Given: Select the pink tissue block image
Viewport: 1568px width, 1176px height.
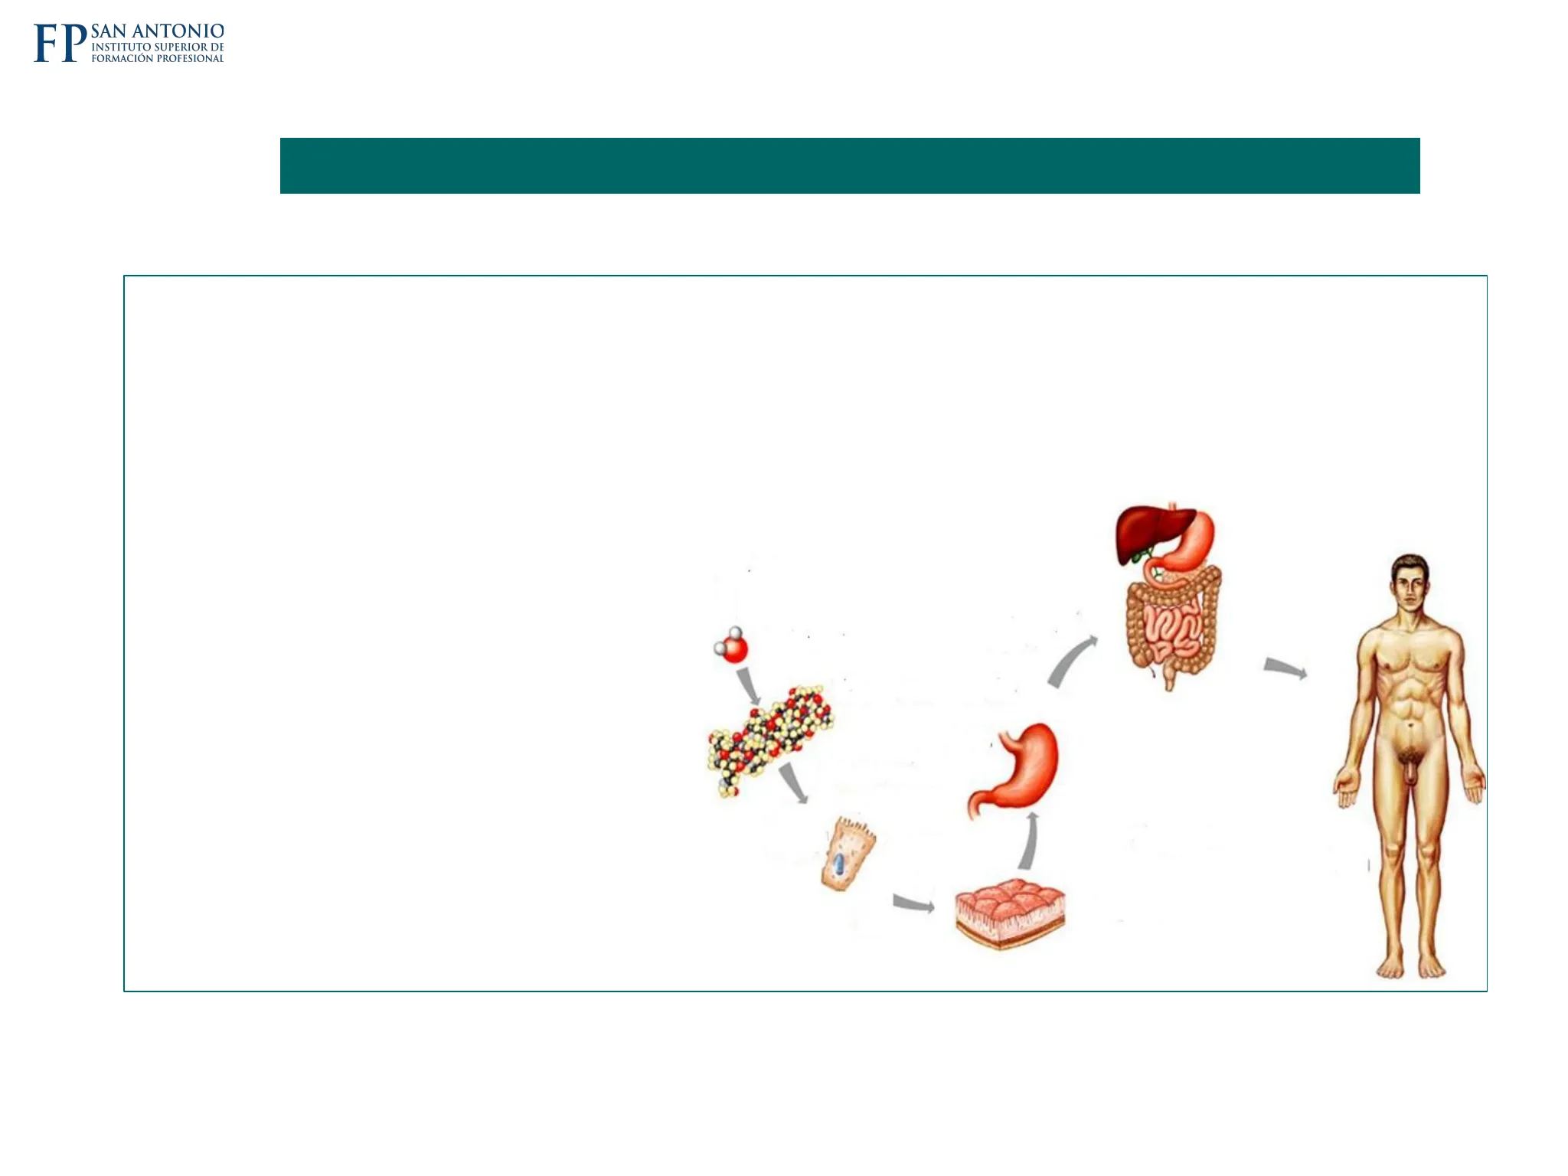Looking at the screenshot, I should [1011, 914].
